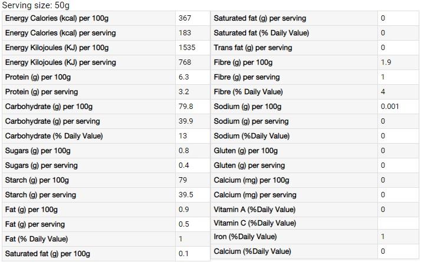Select the Fat per 100g value field
This screenshot has width=421, height=262.
click(192, 210)
